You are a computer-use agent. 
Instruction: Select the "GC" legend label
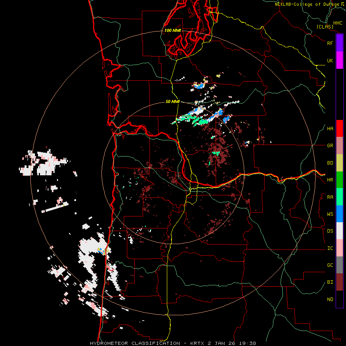click(x=330, y=265)
